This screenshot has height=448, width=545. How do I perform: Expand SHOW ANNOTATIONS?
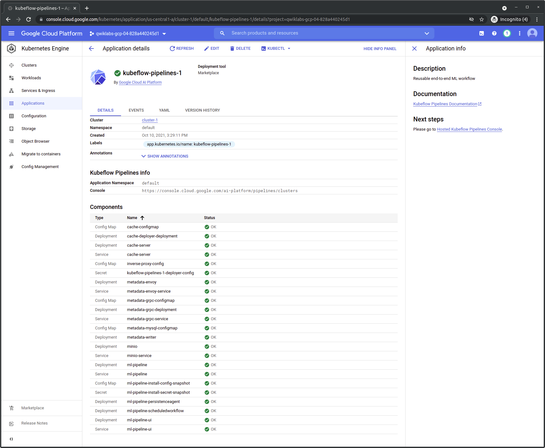click(165, 156)
